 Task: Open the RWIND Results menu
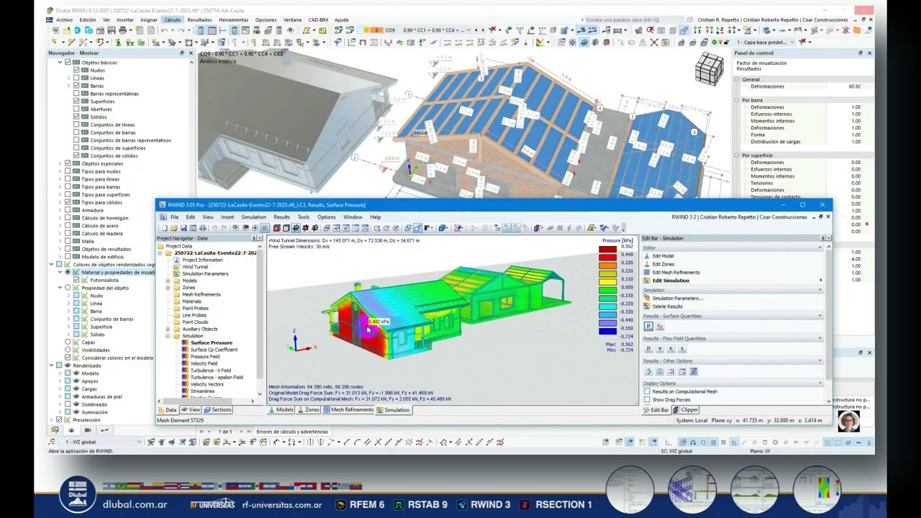coord(281,217)
